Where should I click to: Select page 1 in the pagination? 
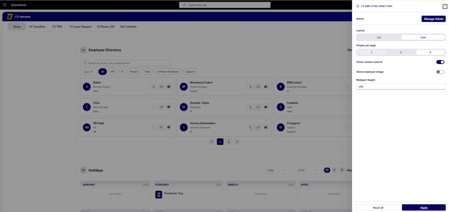coord(220,141)
